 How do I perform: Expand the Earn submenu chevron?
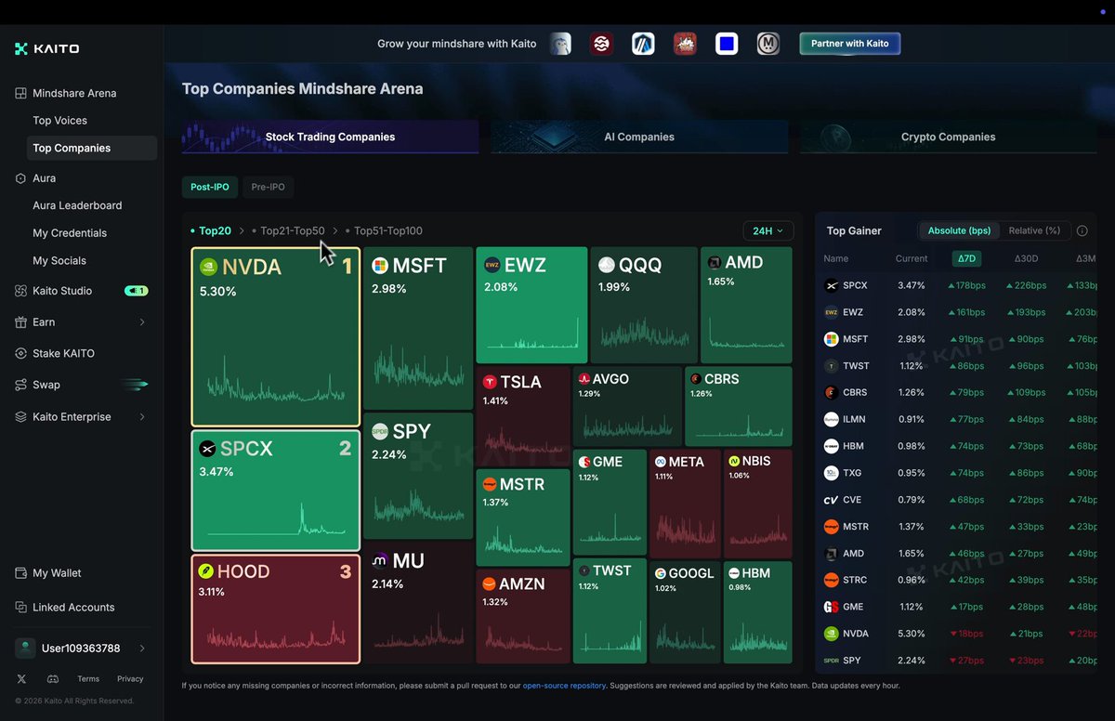click(142, 322)
